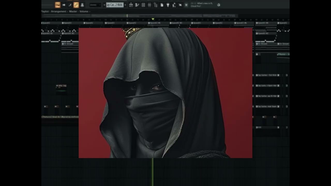Select the Master - V automation clip
The height and width of the screenshot is (186, 331).
[283, 54]
